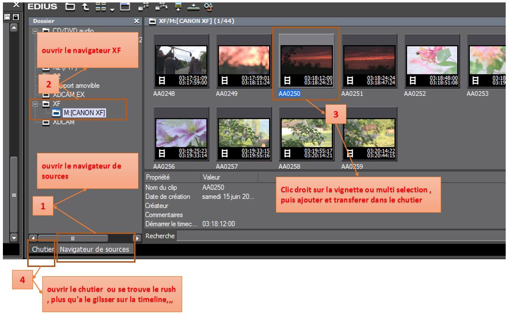Change the thumbnail view mode

[x=101, y=6]
